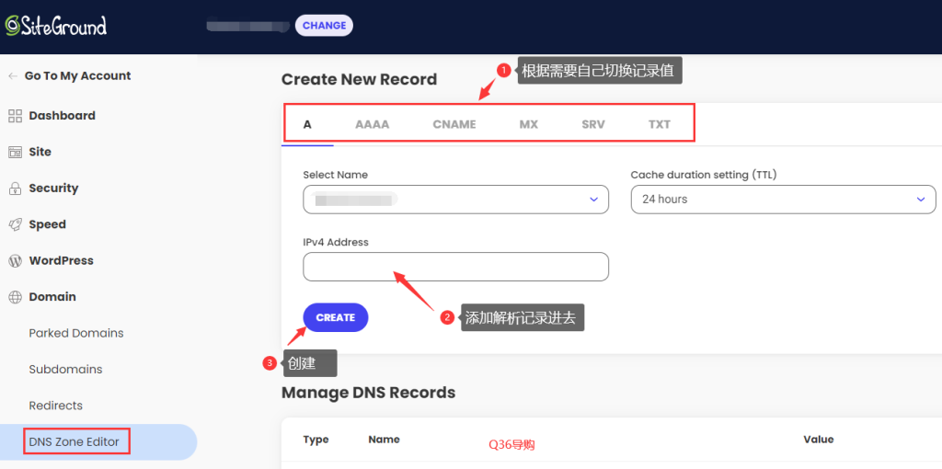This screenshot has height=469, width=942.
Task: Click the CREATE record button
Action: point(336,317)
